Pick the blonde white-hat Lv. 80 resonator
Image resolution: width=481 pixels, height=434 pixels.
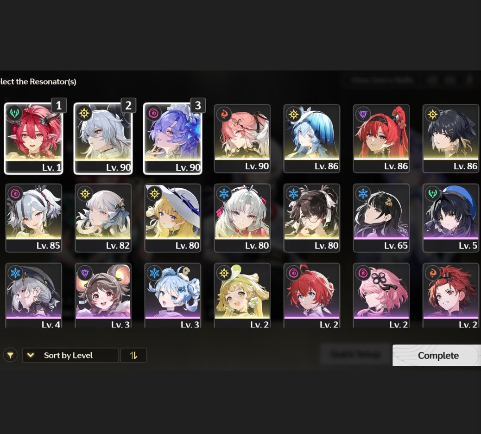[x=173, y=218]
